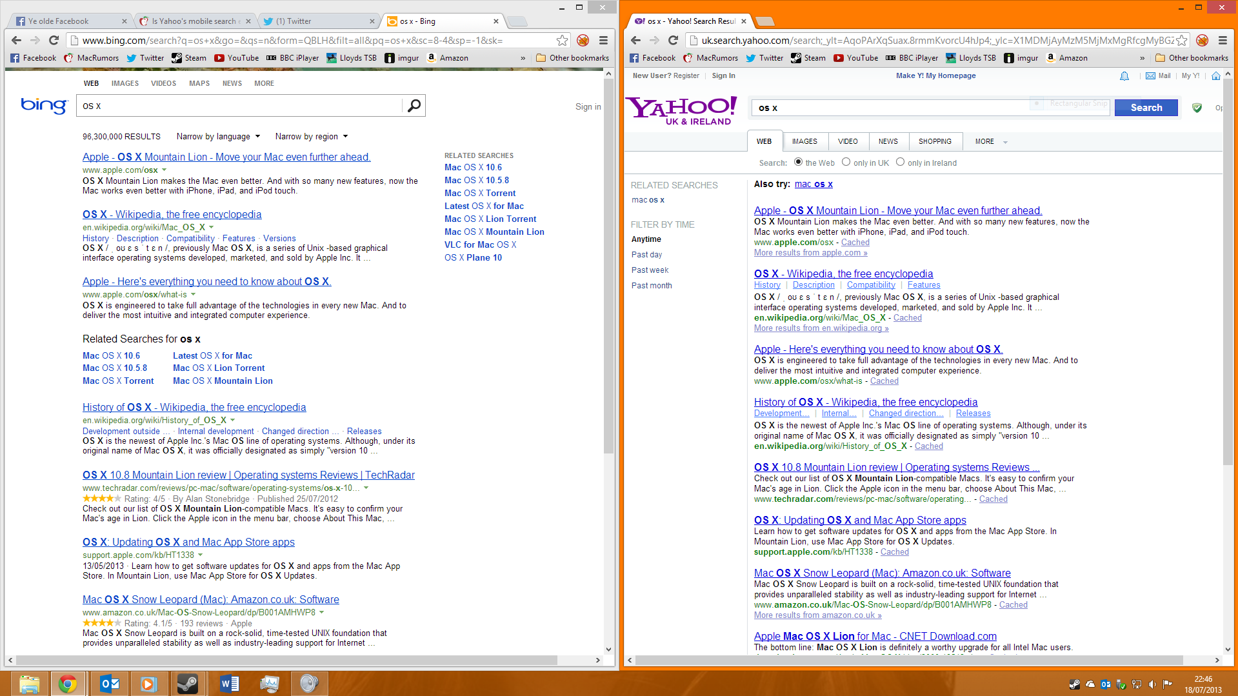
Task: Click Sign in on Bing
Action: [x=588, y=106]
